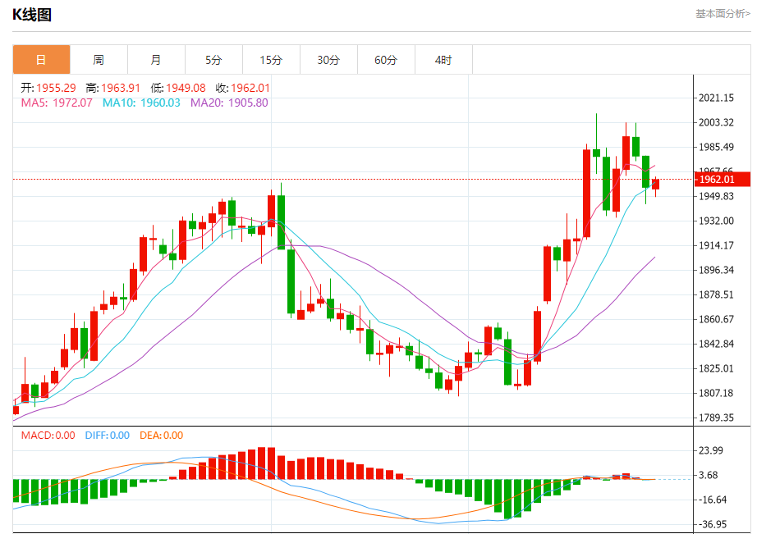Viewport: 757px width, 534px height.
Task: Open the 基本面分析> link
Action: pyautogui.click(x=723, y=14)
